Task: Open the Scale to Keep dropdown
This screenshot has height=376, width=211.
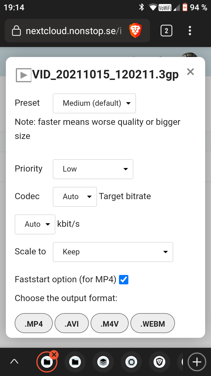Action: point(113,252)
